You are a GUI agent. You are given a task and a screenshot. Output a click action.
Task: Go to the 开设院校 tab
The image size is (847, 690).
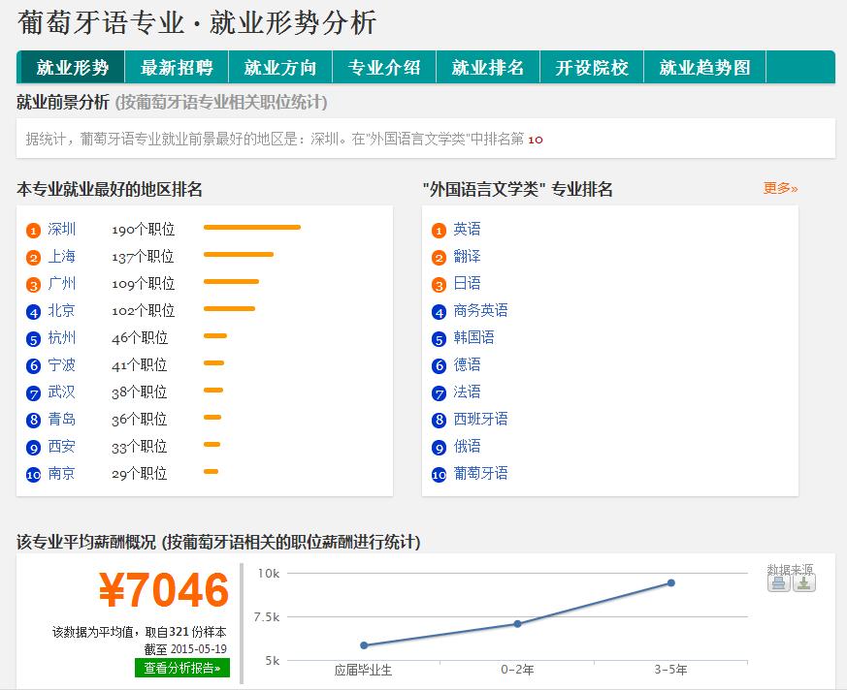(592, 68)
